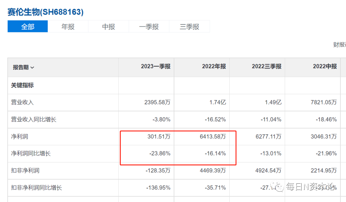The width and height of the screenshot is (346, 202).
Task: Select the 全部 tab
Action: 28,27
